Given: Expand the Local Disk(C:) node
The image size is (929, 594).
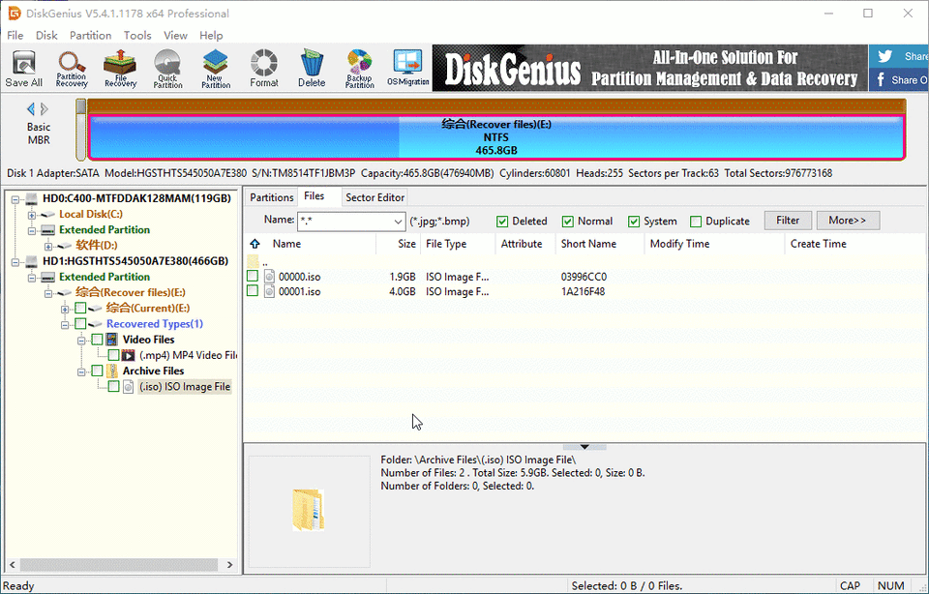Looking at the screenshot, I should coord(32,215).
